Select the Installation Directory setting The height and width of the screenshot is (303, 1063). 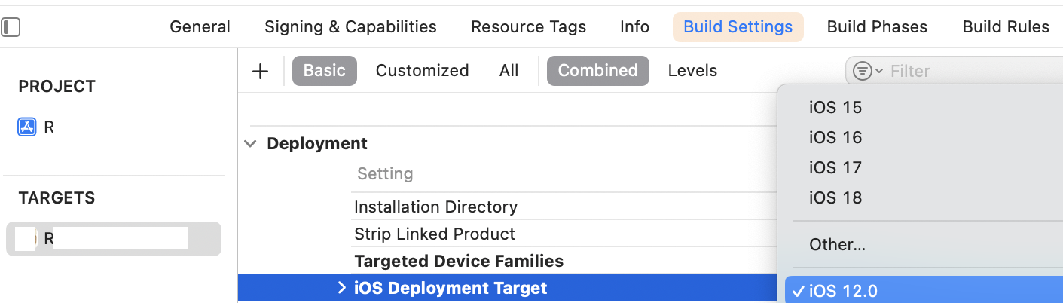coord(435,207)
